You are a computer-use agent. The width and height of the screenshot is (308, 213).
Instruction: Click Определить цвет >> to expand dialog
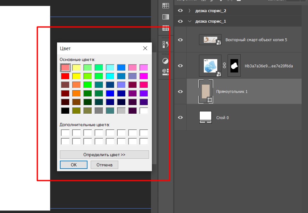pos(104,155)
